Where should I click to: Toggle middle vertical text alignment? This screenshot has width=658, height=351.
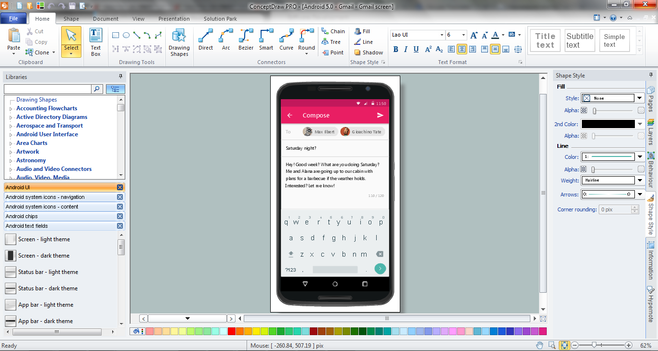tap(495, 49)
